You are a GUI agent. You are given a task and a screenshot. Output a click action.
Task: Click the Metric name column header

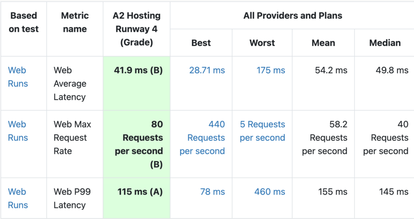point(75,22)
